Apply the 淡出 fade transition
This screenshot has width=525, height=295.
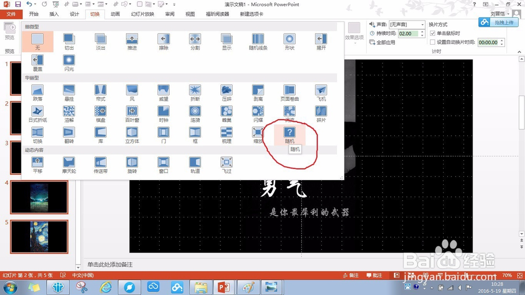pos(100,41)
